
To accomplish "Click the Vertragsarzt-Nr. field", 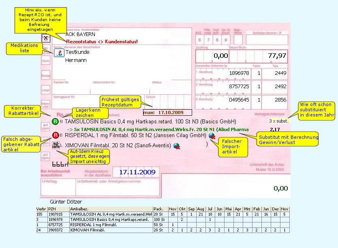I will pyautogui.click(x=98, y=102).
